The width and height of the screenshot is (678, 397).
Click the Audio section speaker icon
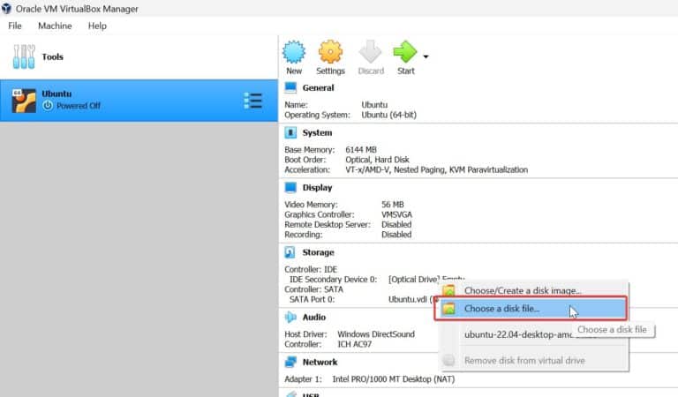[290, 317]
